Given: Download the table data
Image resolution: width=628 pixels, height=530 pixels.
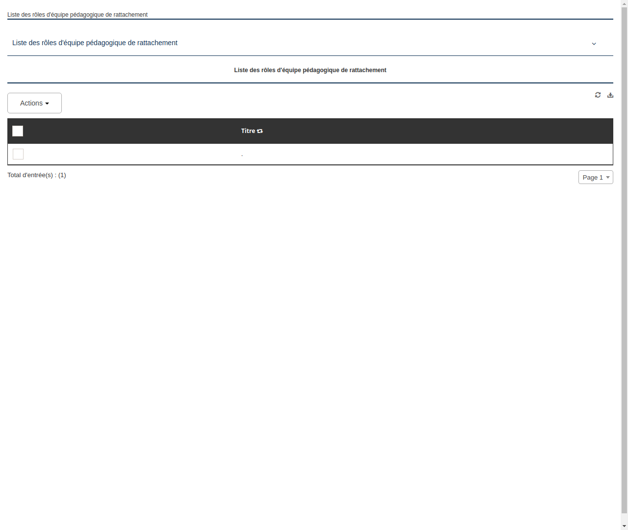Looking at the screenshot, I should point(610,95).
